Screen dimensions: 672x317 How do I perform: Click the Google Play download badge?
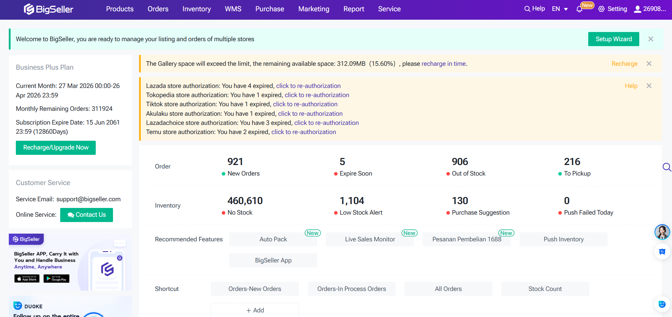[x=56, y=279]
